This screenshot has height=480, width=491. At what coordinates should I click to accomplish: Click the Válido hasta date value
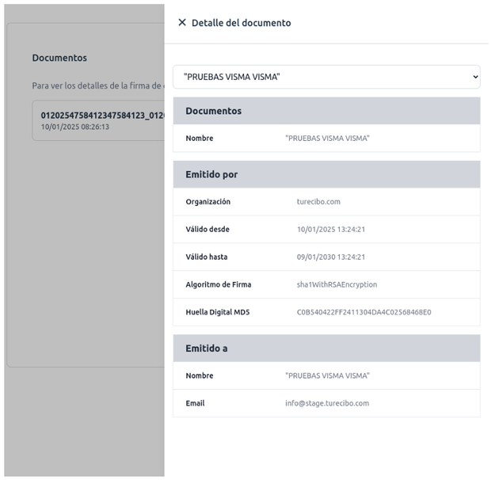[x=330, y=257]
